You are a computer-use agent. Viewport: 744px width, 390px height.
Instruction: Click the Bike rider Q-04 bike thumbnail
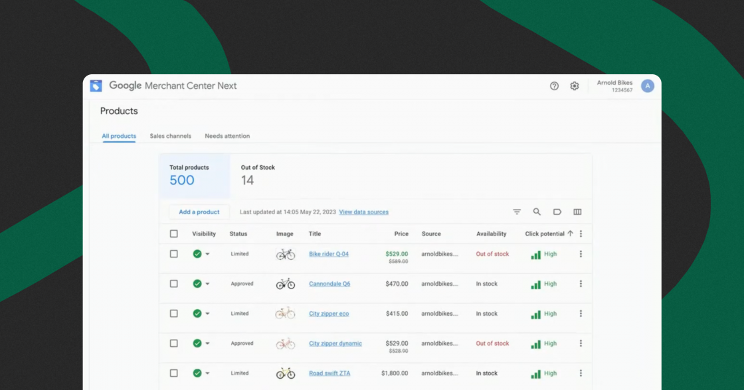pyautogui.click(x=286, y=255)
